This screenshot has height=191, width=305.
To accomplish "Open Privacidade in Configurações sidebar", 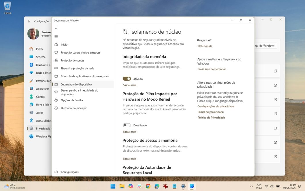I will point(39,128).
